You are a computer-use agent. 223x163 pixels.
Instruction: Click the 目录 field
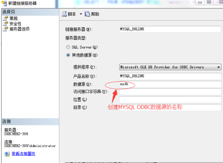click(x=170, y=107)
